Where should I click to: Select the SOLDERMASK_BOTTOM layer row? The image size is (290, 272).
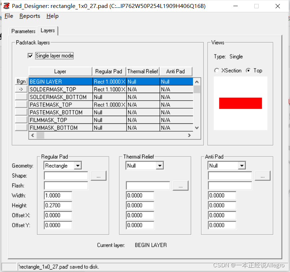[x=111, y=97]
